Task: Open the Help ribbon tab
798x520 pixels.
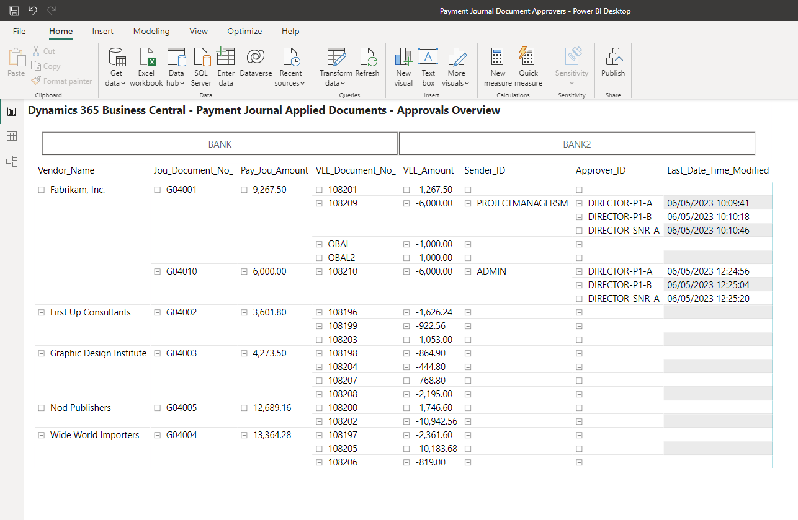Action: click(x=290, y=31)
